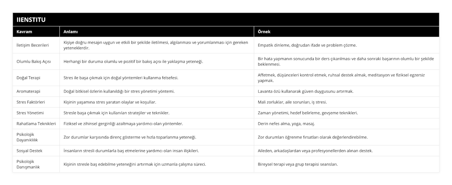Click the "Lavanta özü kullanarak" example cell
Screen dimensions: 452x185
[305, 91]
